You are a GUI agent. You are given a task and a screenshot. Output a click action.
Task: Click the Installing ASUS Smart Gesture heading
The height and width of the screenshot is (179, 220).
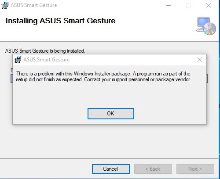60,21
